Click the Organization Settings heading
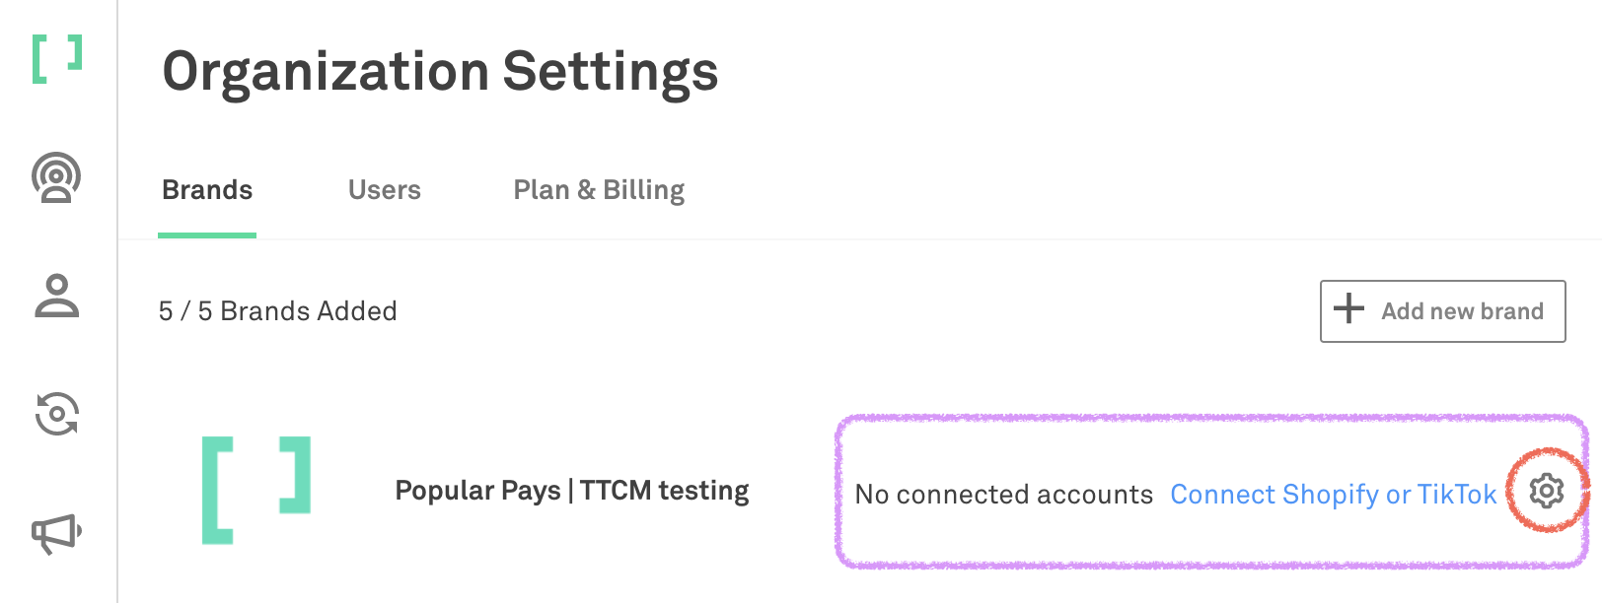Viewport: 1602px width, 603px height. [x=441, y=69]
